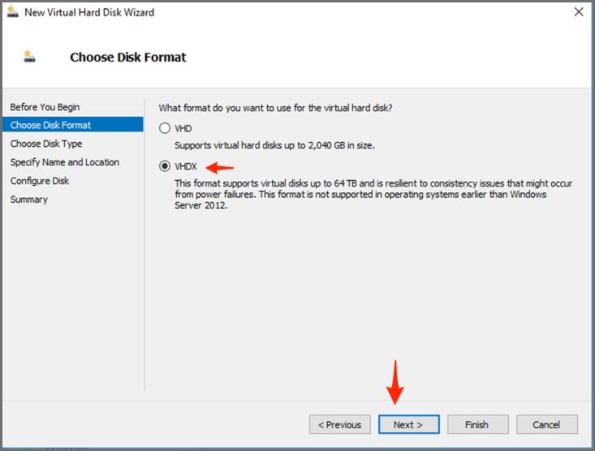This screenshot has height=451, width=595.
Task: Click Next to continue the wizard
Action: point(408,424)
